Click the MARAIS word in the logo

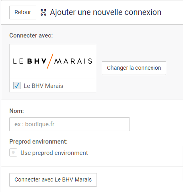click(x=73, y=61)
